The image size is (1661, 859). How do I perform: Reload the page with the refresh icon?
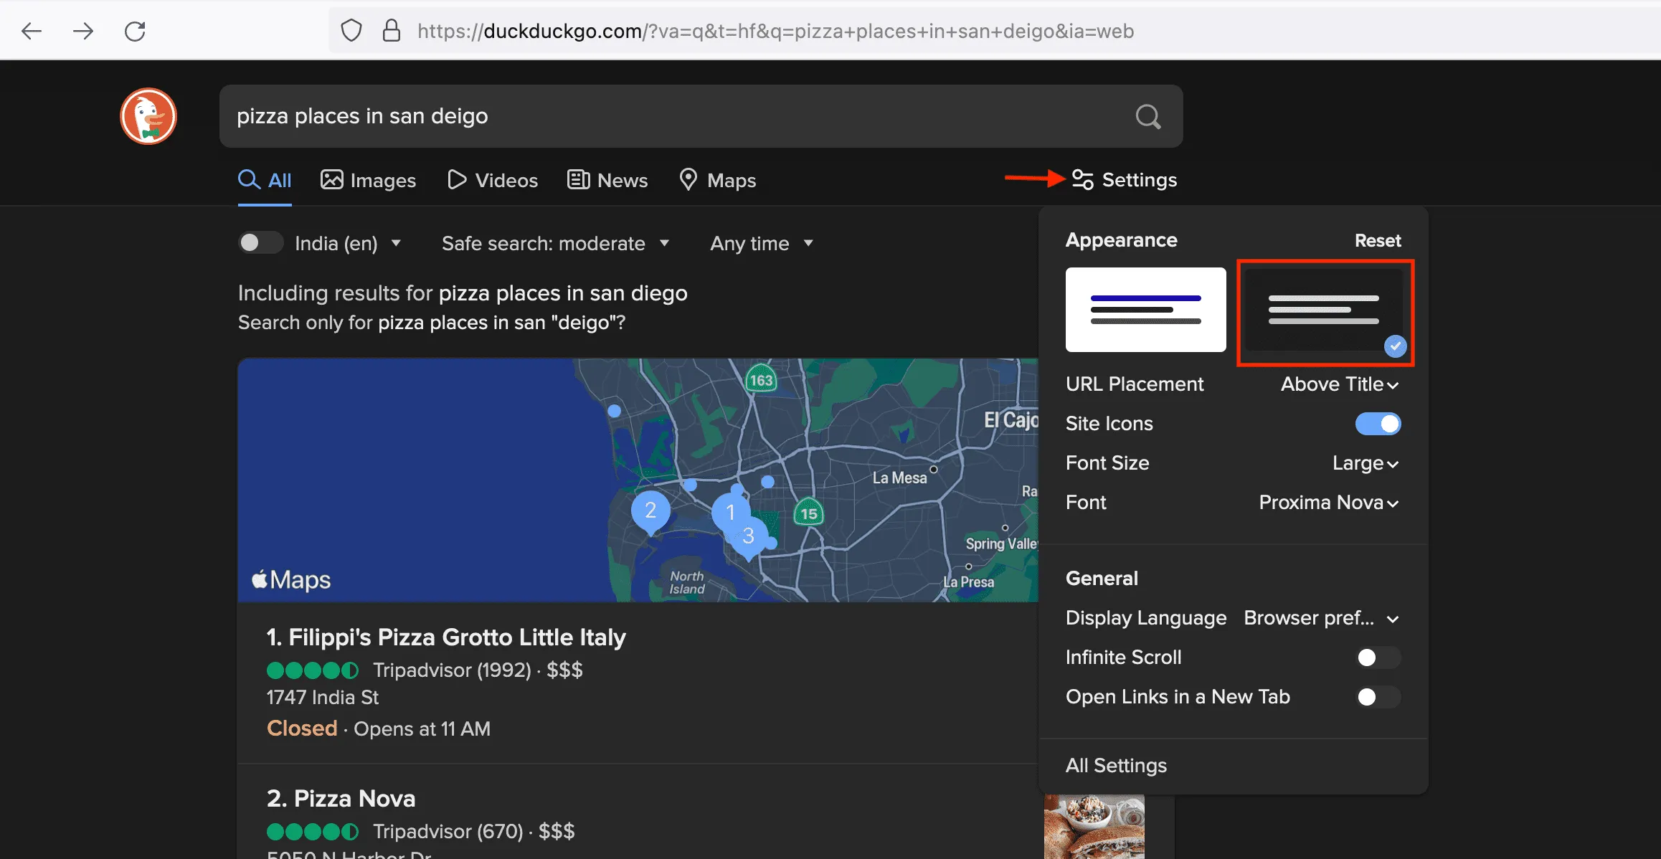point(135,31)
